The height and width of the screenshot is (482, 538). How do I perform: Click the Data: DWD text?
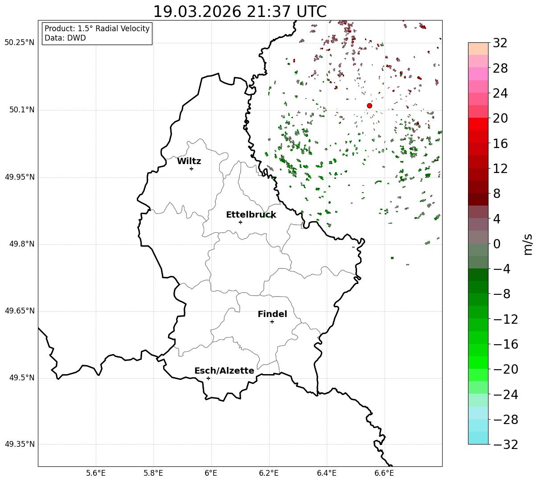pyautogui.click(x=65, y=38)
